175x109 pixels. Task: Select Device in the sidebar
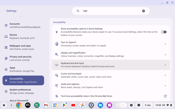click(x=23, y=36)
